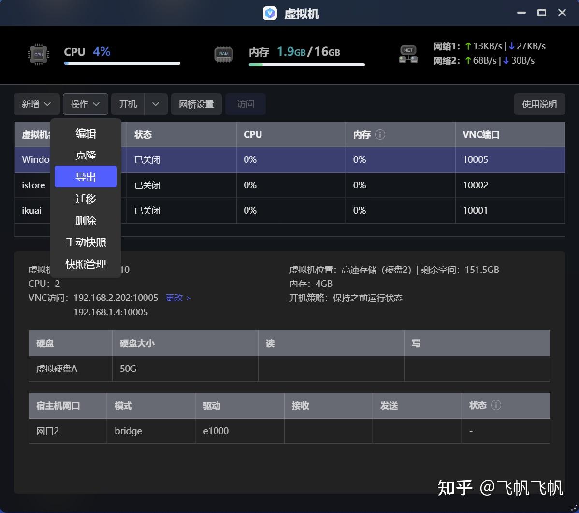Select 导出 from the operations menu
Screen dimensions: 579x513
[86, 176]
